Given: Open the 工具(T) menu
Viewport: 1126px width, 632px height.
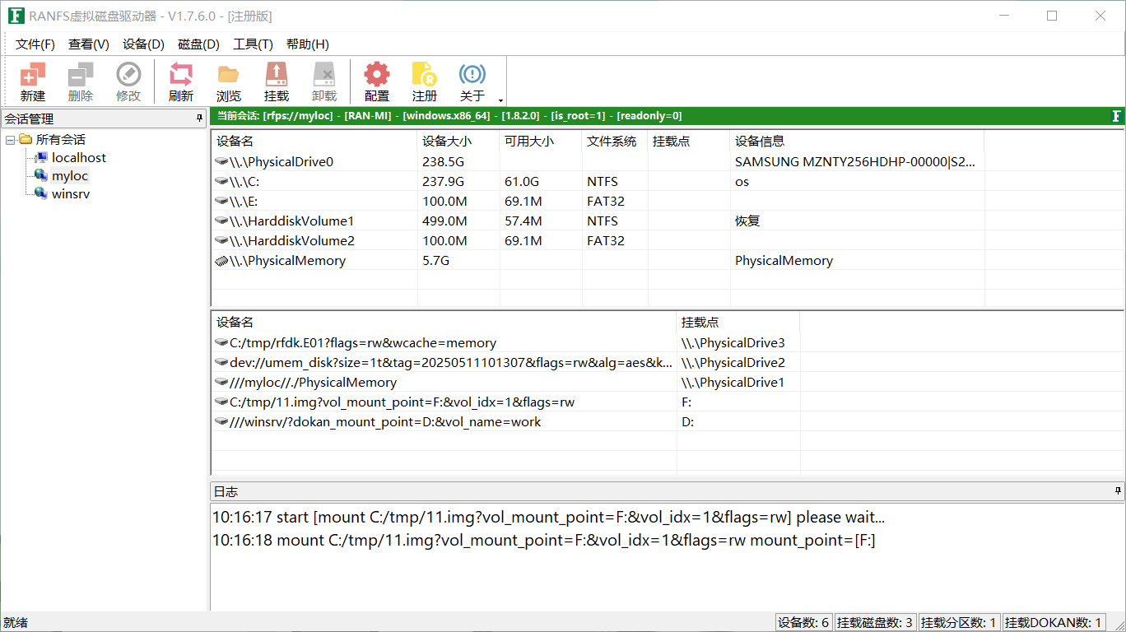Looking at the screenshot, I should 253,44.
